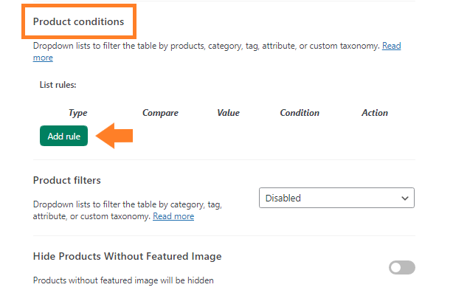Click the Type column header
Viewport: 453px width, 290px height.
point(77,113)
